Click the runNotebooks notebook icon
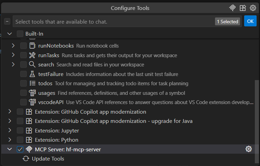Image resolution: width=260 pixels, height=166 pixels. click(32, 46)
